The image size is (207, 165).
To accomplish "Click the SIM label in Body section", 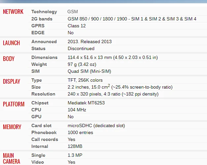I will (x=35, y=71).
